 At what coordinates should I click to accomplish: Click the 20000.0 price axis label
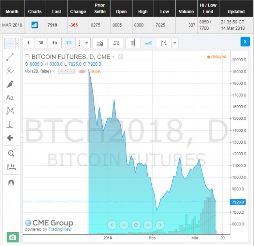click(x=239, y=60)
